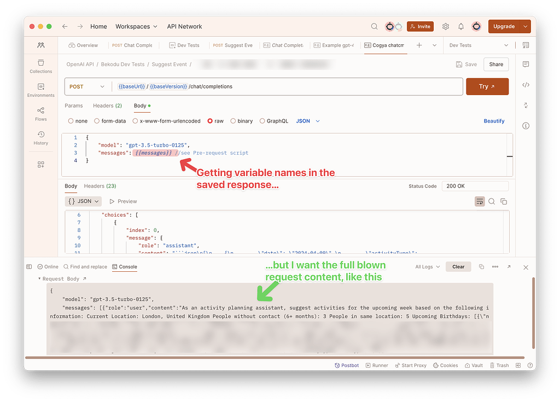Open the HTTP method dropdown showing POST
The image size is (560, 402).
pyautogui.click(x=86, y=86)
